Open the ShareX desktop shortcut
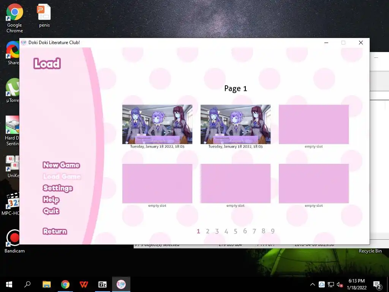389x292 pixels. [x=13, y=53]
